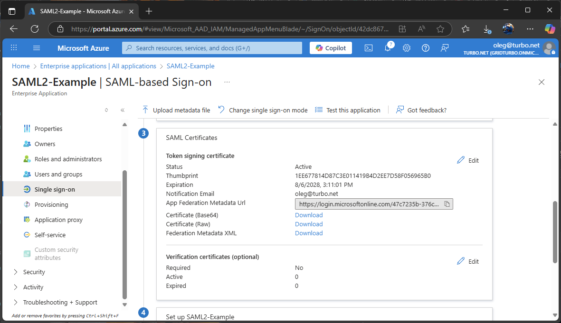Open the notifications bell showing 7 alerts

coord(388,47)
